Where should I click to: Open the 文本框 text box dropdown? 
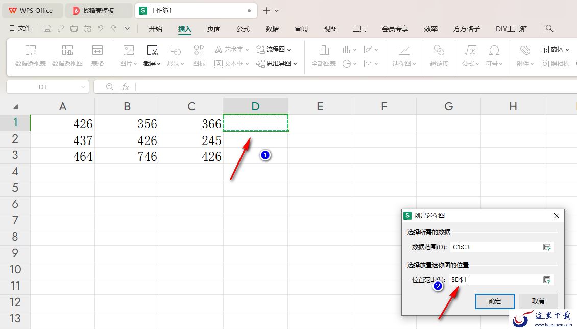pyautogui.click(x=231, y=64)
